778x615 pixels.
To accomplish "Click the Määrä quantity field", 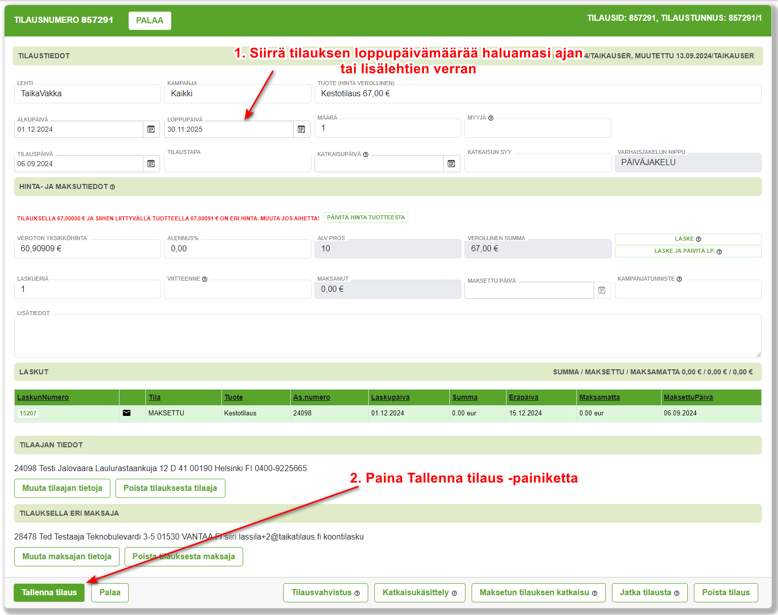I will [388, 128].
